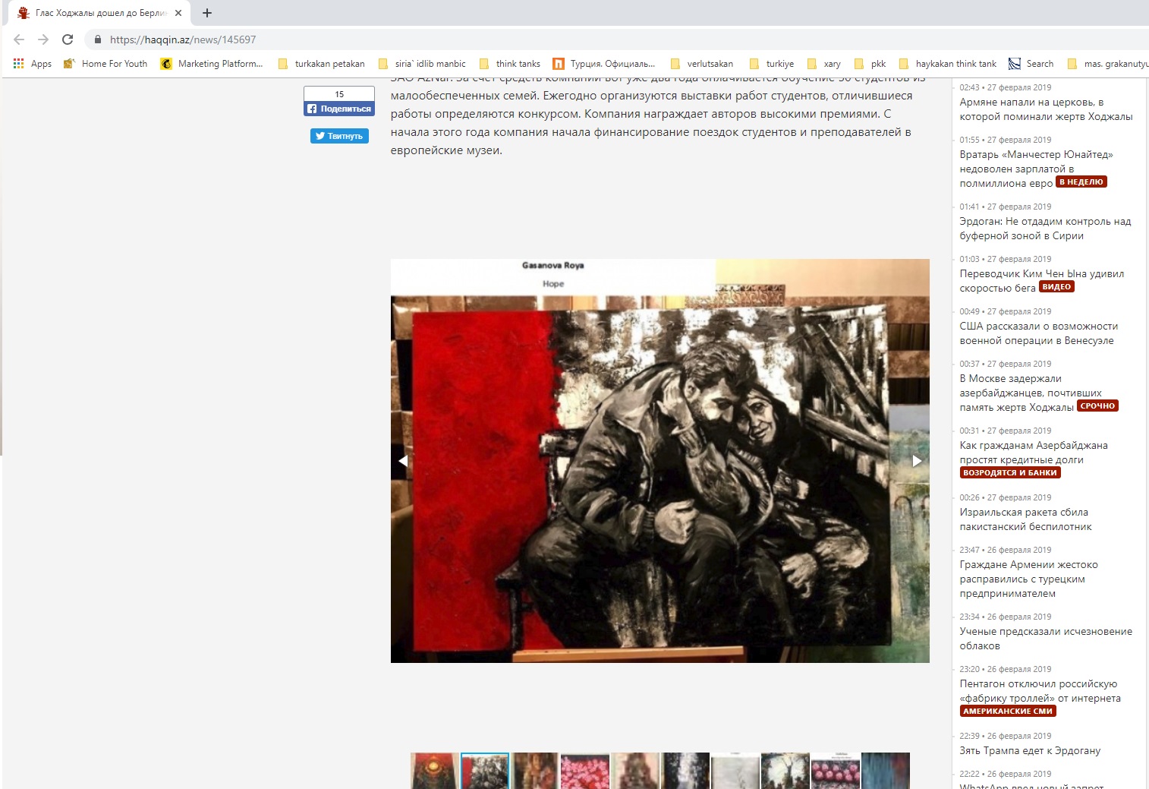Open news Вратарь «Манчестер Юнайтед» недоволен зарплатой
This screenshot has width=1149, height=789.
pyautogui.click(x=1036, y=169)
